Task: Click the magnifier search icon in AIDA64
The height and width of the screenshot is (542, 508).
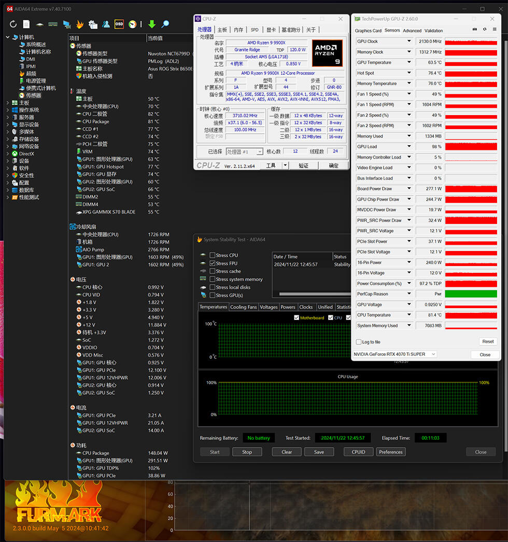Action: 165,24
